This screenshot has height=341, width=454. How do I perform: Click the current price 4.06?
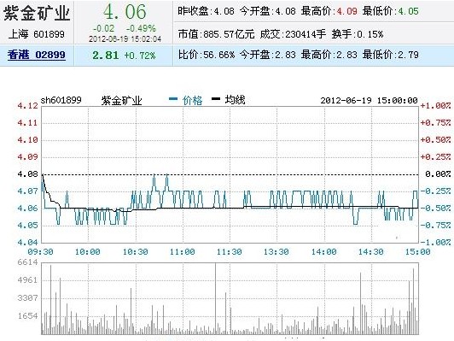[125, 12]
